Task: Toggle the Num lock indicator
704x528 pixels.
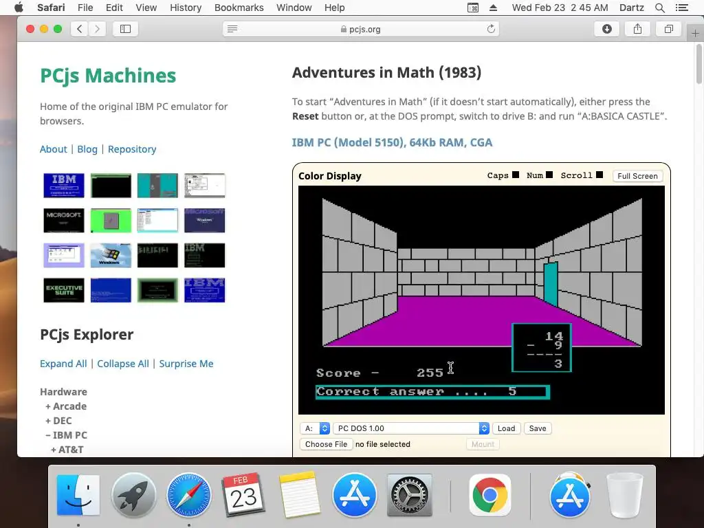Action: click(549, 175)
